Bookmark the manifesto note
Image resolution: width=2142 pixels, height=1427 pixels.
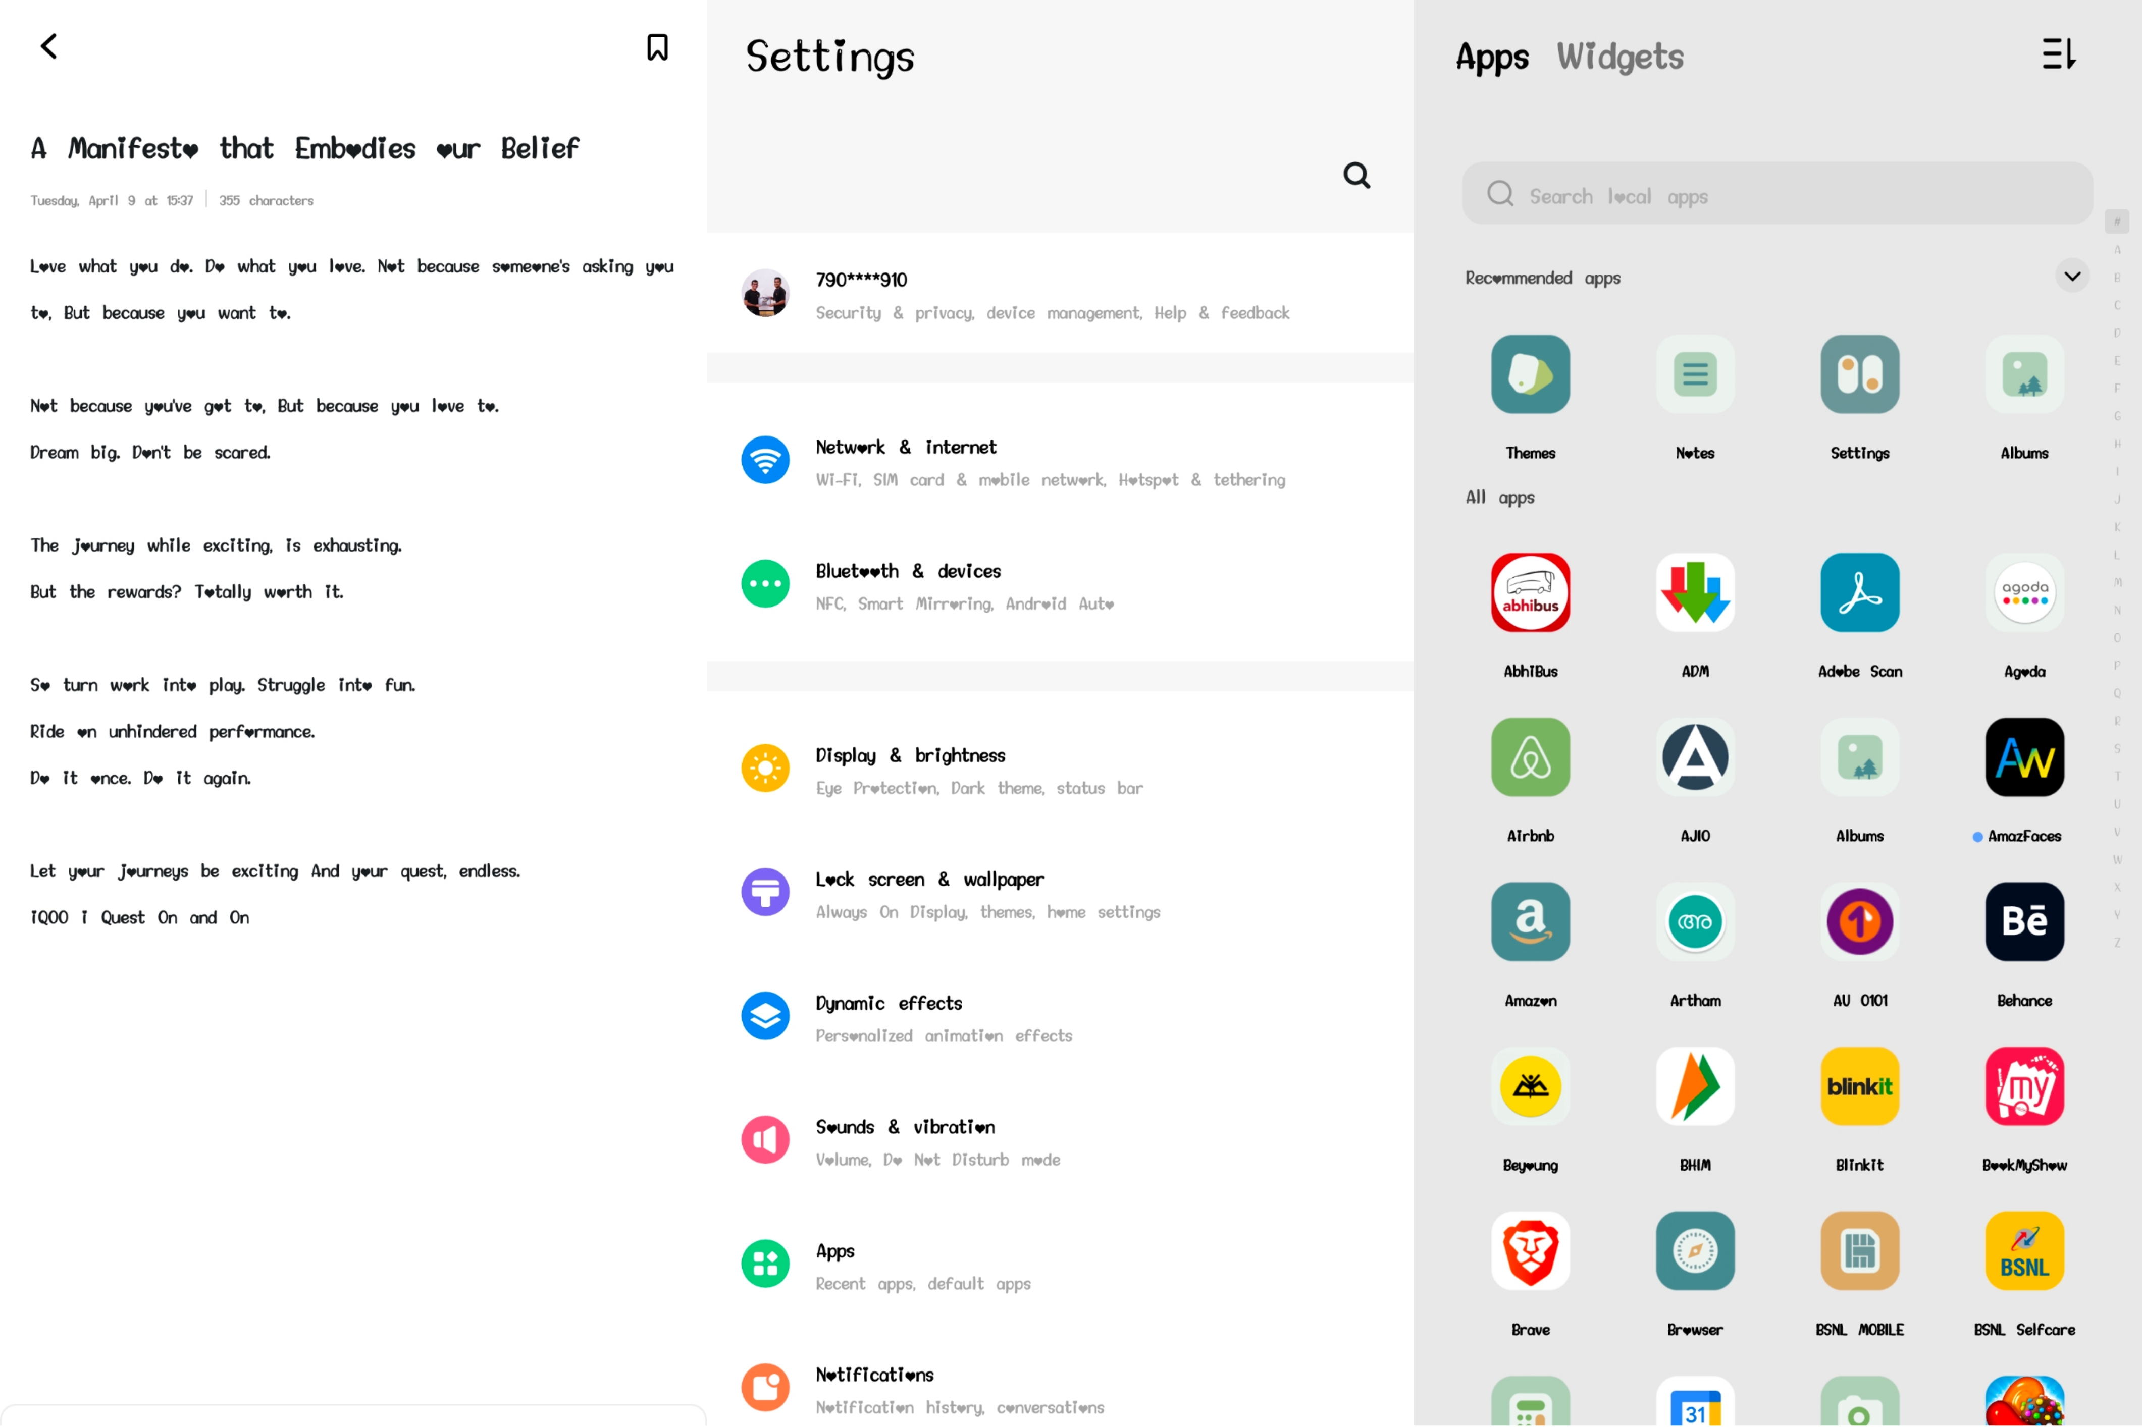click(x=656, y=47)
